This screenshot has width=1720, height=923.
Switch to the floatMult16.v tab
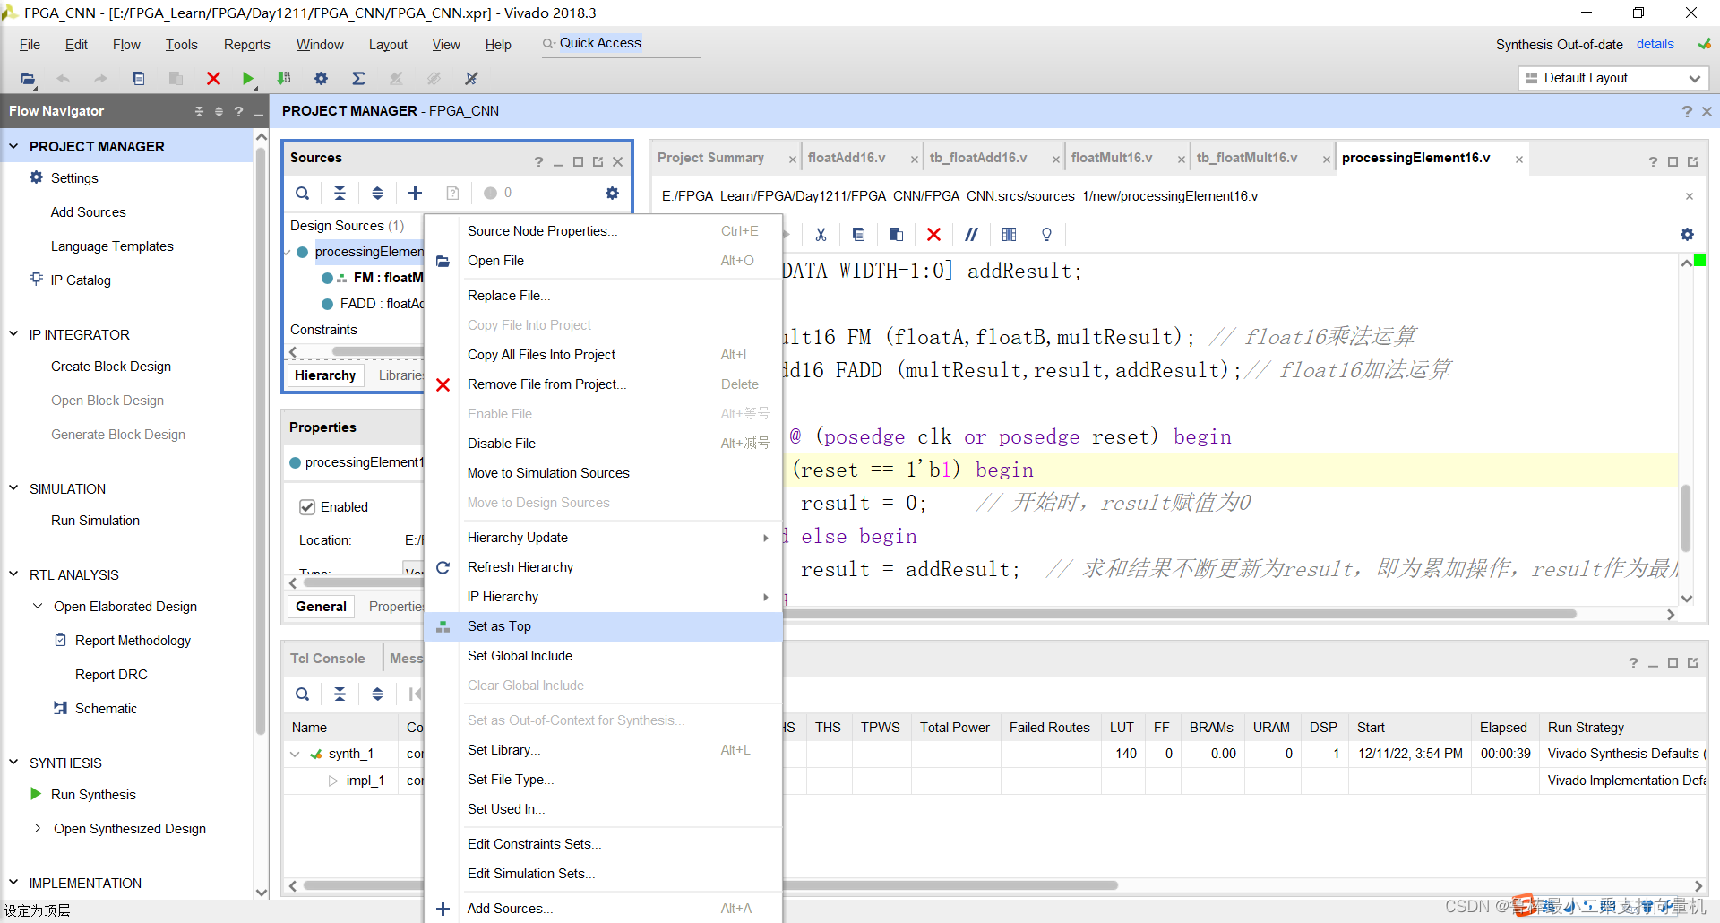coord(1112,158)
